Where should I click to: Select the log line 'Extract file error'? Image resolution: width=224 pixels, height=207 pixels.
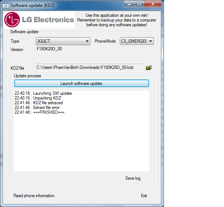coord(37,108)
